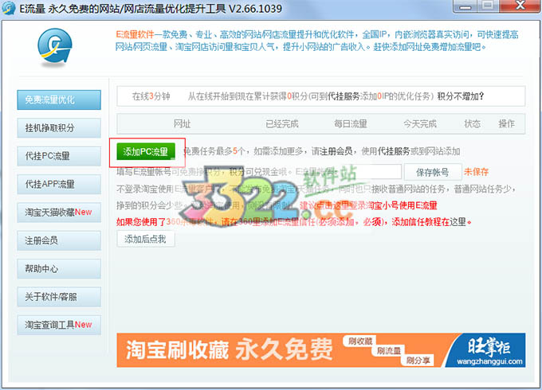
Task: Open the 淘宝刷收藏 永久免费 banner ad
Action: [321, 350]
